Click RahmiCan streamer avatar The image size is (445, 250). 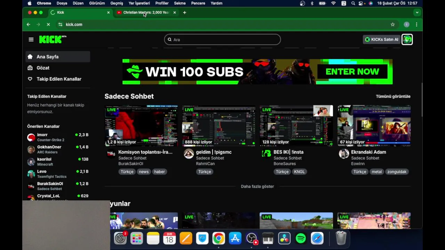[189, 154]
